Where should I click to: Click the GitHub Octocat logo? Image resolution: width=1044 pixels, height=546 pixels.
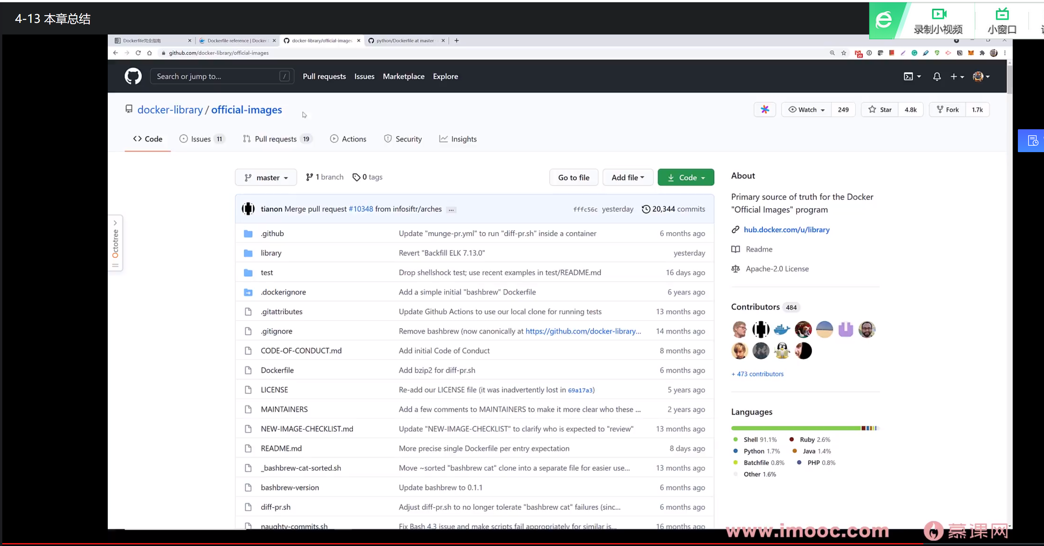tap(133, 76)
